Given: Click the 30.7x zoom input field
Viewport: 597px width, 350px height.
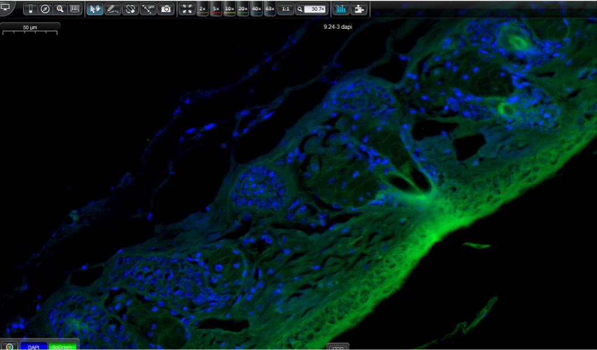Looking at the screenshot, I should [315, 9].
